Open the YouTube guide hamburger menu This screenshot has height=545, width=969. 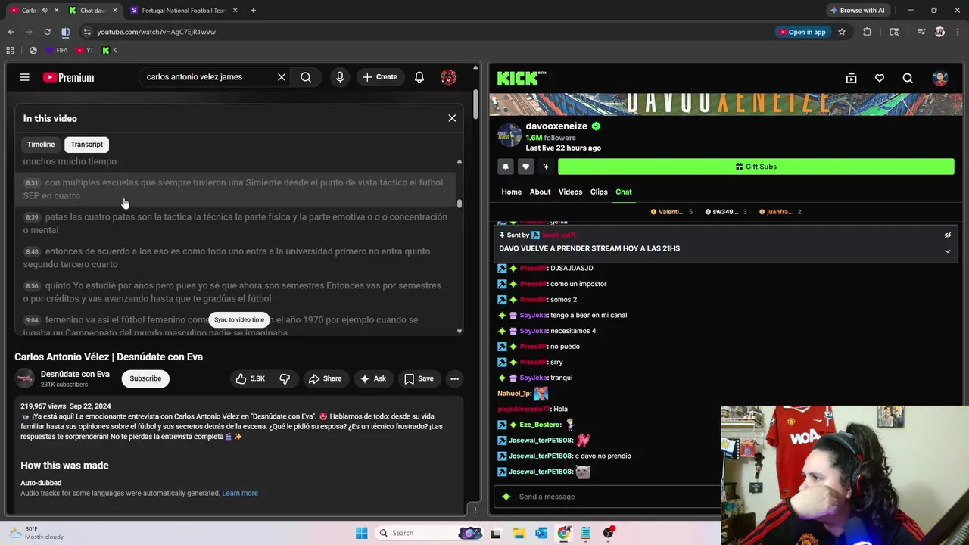click(x=24, y=77)
